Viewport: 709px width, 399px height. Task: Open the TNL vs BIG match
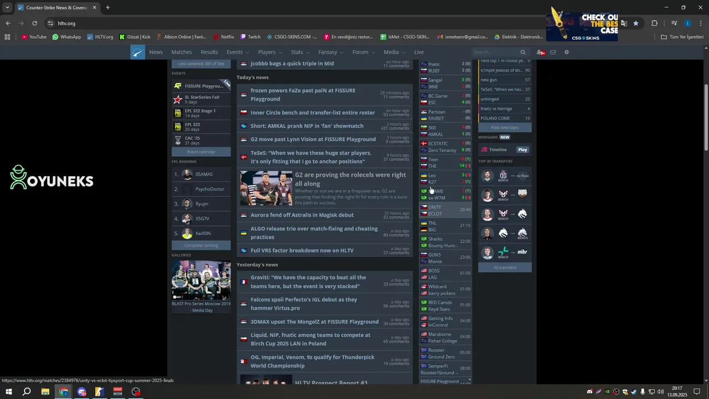point(445,226)
